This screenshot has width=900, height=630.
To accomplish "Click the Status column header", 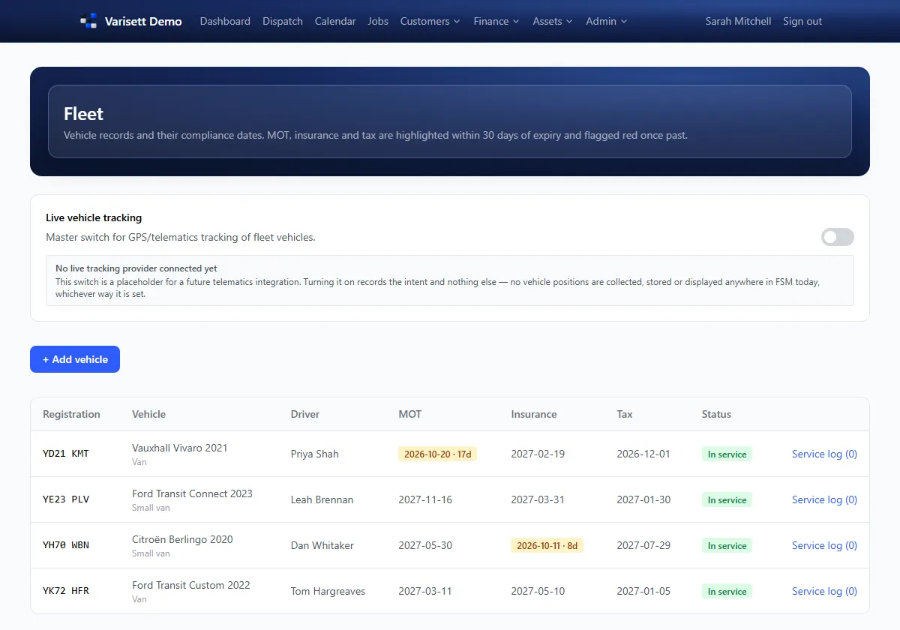I will click(x=716, y=414).
